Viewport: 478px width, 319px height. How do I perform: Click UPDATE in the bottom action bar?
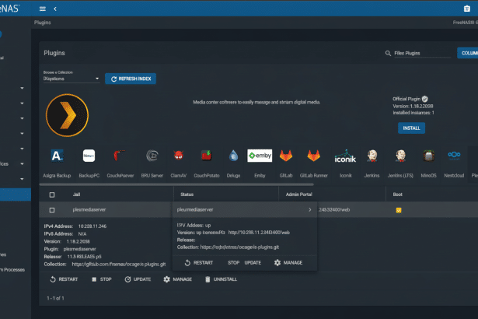138,279
